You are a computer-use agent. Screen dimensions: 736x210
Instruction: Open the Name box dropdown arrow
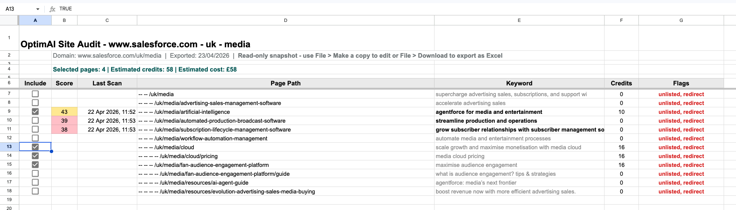point(38,9)
